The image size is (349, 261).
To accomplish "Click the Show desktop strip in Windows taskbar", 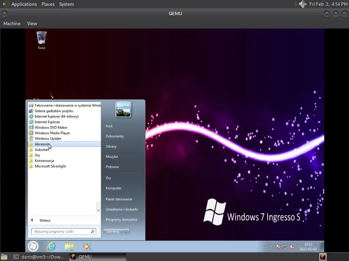I will pos(322,246).
